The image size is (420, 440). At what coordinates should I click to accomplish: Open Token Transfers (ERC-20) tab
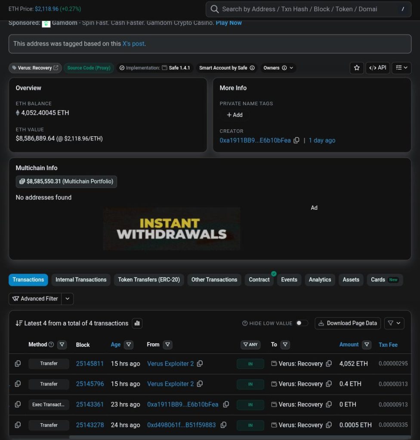point(149,280)
